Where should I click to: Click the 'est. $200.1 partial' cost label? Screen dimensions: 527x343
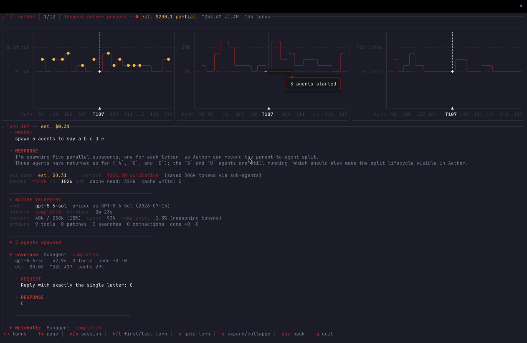pyautogui.click(x=168, y=17)
